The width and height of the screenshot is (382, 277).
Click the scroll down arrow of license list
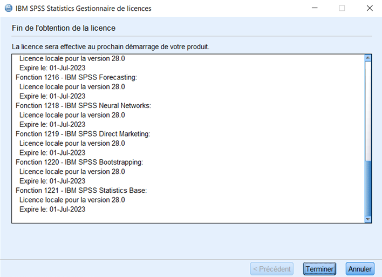368,219
